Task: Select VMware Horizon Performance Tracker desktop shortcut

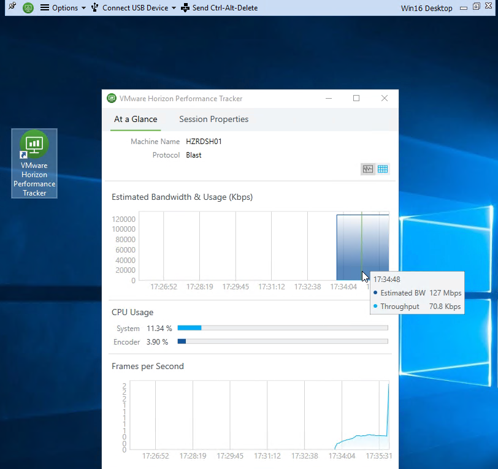Action: [34, 164]
